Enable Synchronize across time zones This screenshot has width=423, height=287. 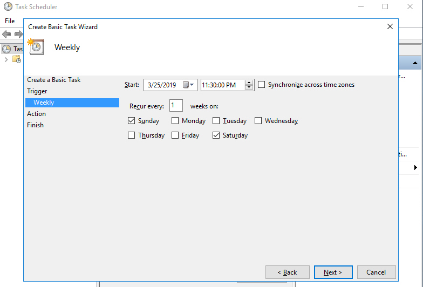click(262, 85)
